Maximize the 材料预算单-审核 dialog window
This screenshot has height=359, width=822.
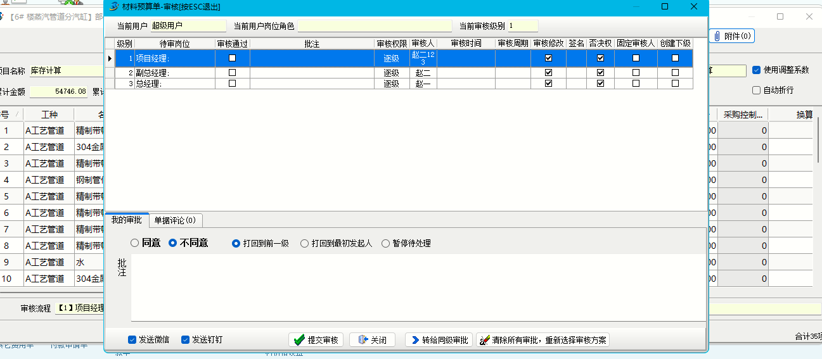[x=665, y=6]
